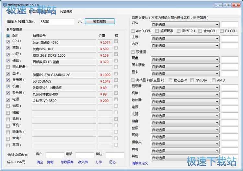Enable the AMD CPU filter checkbox
The width and height of the screenshot is (243, 171).
click(133, 31)
